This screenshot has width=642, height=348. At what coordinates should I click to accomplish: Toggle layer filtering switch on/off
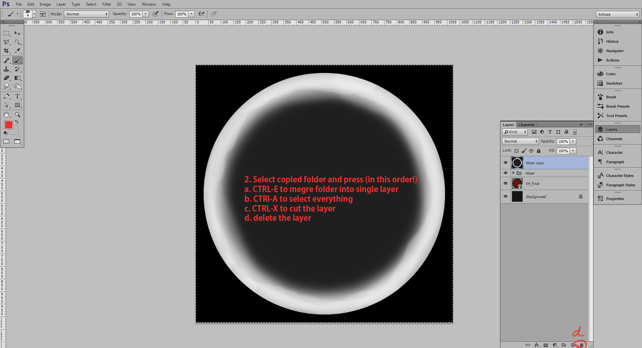(575, 132)
